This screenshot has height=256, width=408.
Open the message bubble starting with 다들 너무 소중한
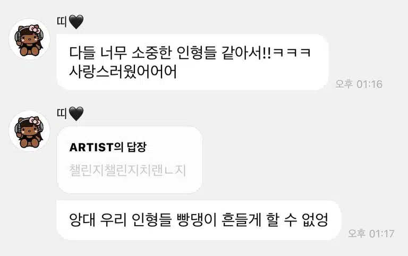point(192,62)
